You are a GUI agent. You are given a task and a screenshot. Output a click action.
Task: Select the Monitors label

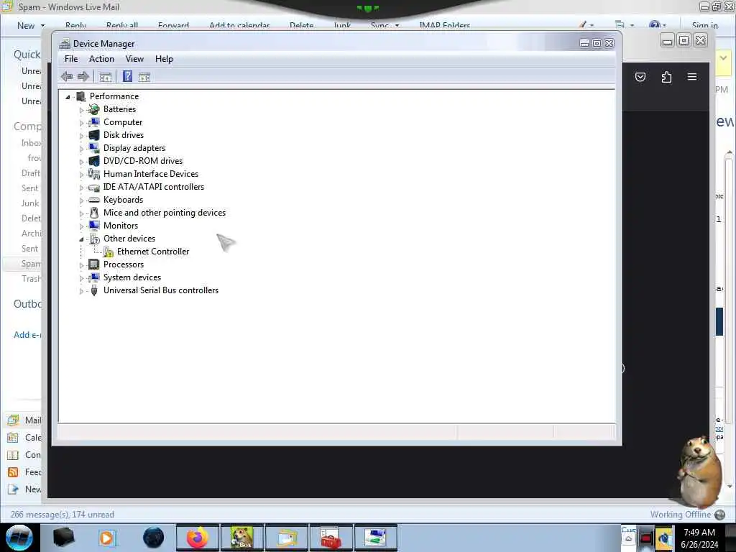(x=121, y=226)
